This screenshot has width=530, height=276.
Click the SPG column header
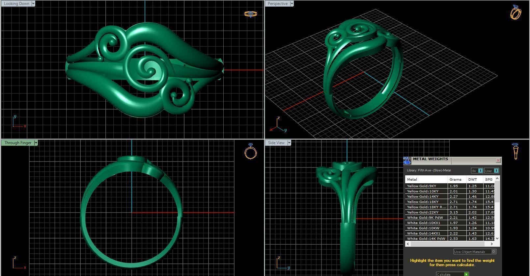tap(489, 179)
